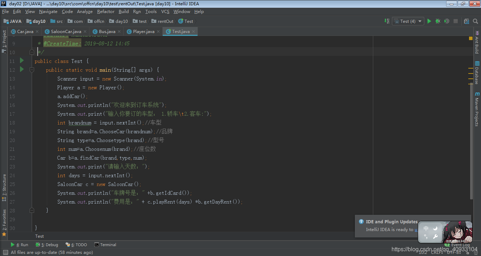481x256 pixels.
Task: Open the File menu
Action: point(5,12)
